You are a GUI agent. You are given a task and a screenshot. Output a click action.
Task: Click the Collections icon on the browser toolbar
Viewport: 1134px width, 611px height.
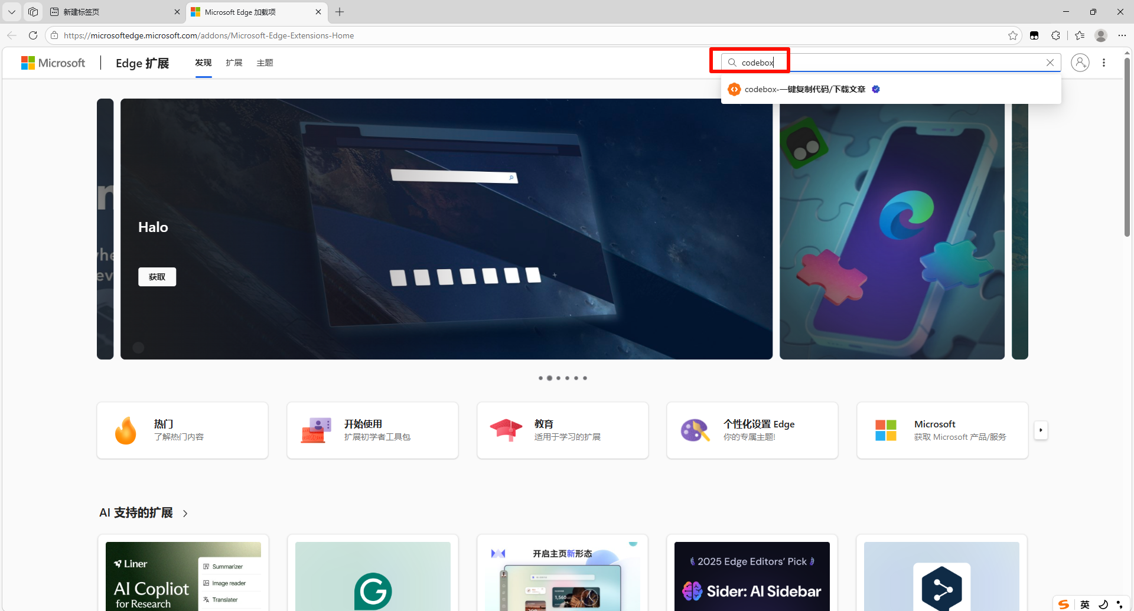pyautogui.click(x=1034, y=35)
